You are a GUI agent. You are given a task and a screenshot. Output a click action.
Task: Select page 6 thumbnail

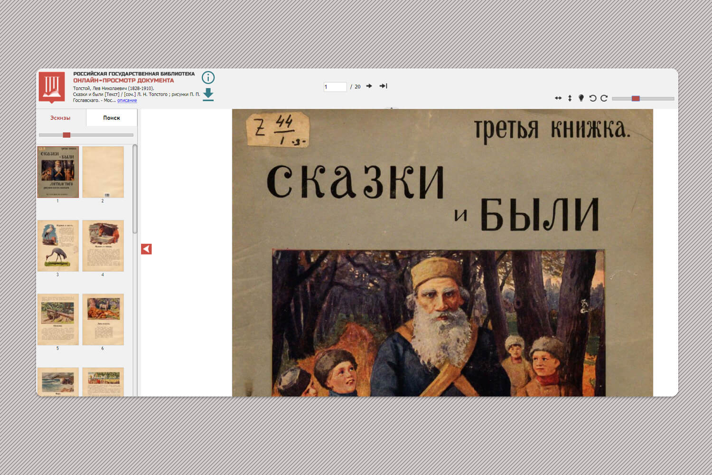click(x=103, y=319)
